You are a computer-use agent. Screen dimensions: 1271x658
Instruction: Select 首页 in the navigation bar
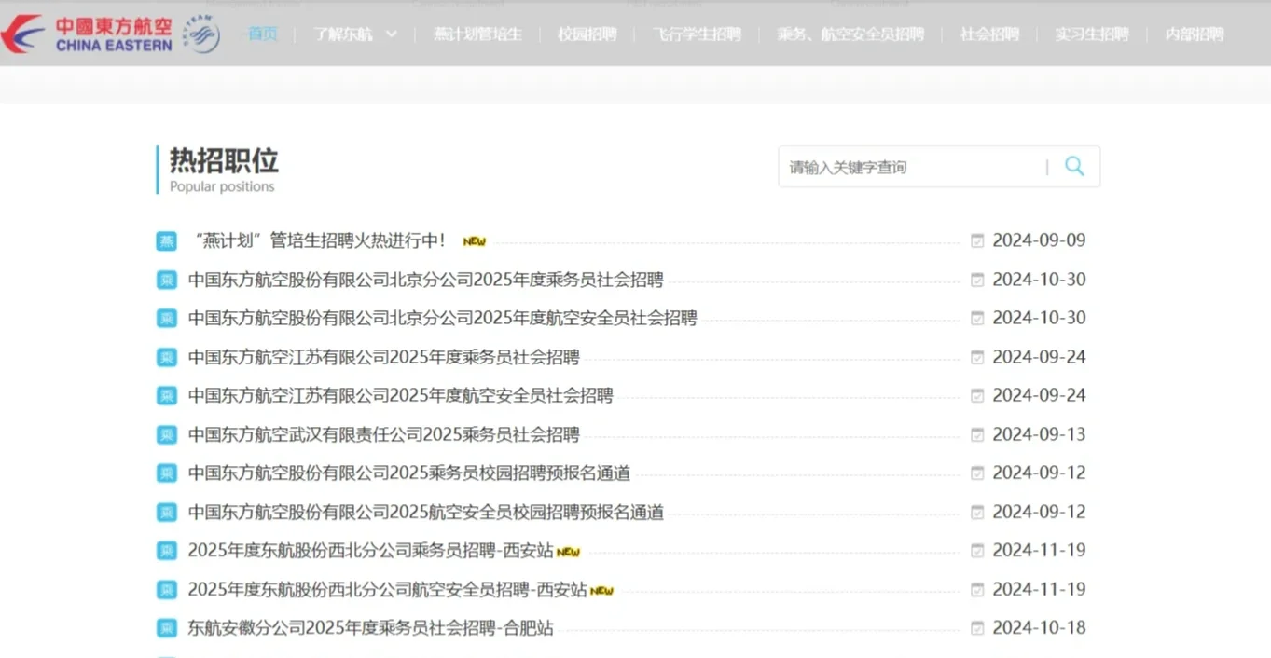(261, 34)
